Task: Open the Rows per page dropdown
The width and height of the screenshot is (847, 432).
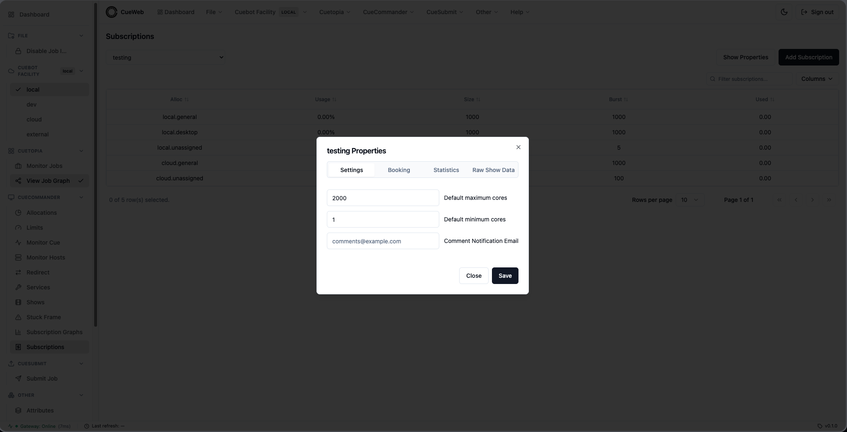Action: pyautogui.click(x=690, y=200)
